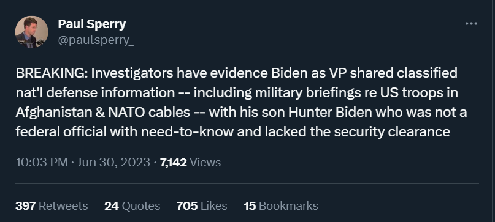
Task: Click the words security clearance in tweet
Action: click(x=392, y=132)
